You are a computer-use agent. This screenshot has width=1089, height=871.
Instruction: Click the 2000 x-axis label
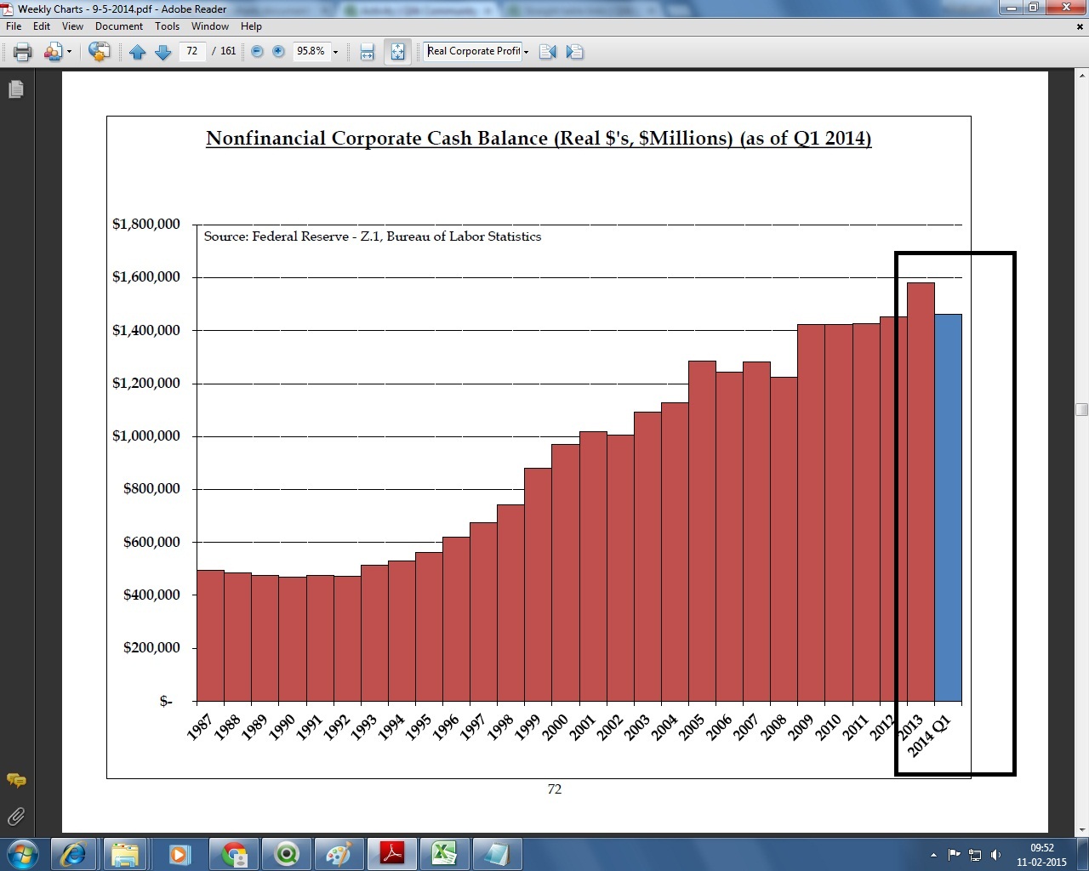(555, 726)
